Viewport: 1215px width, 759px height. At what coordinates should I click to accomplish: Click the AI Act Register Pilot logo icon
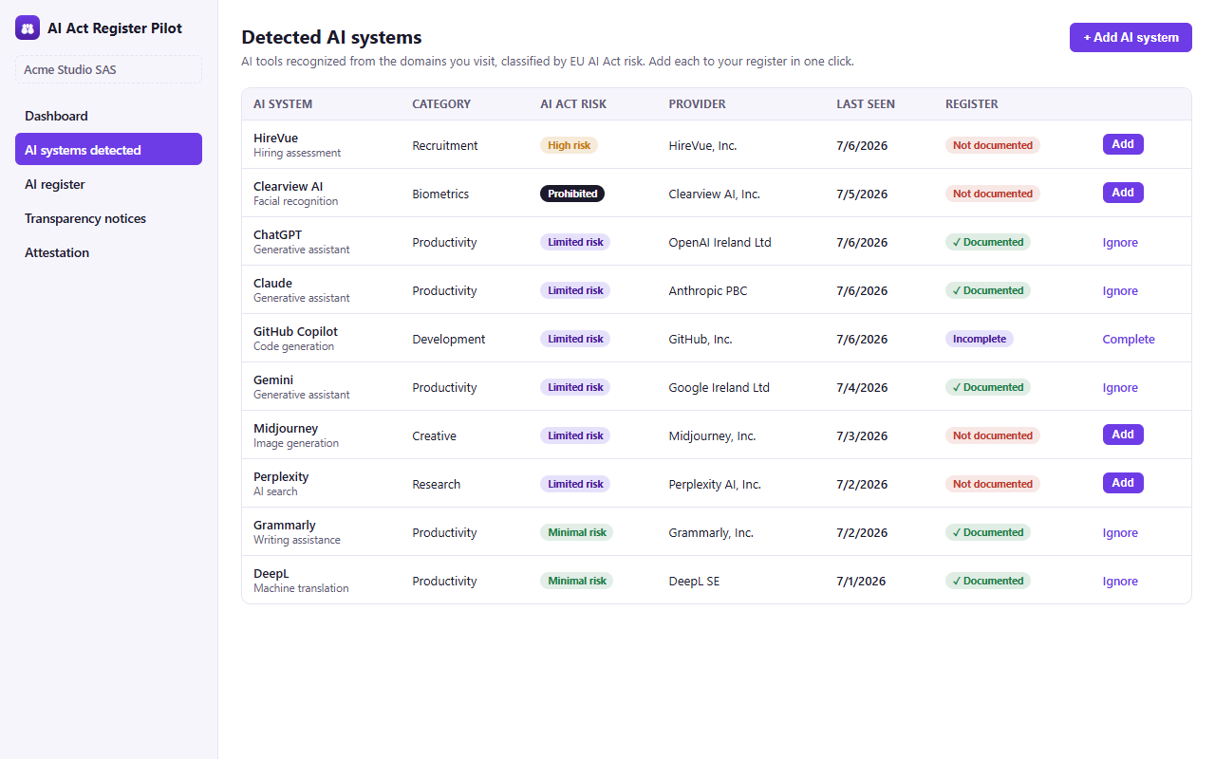point(28,28)
